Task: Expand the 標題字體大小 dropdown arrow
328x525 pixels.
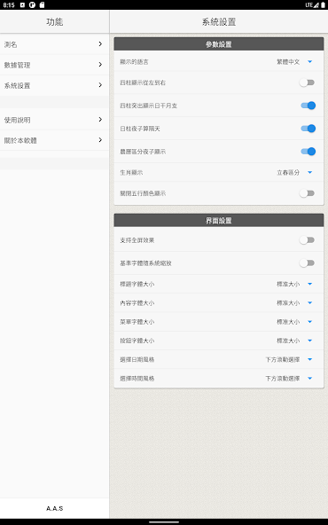Action: coord(310,284)
